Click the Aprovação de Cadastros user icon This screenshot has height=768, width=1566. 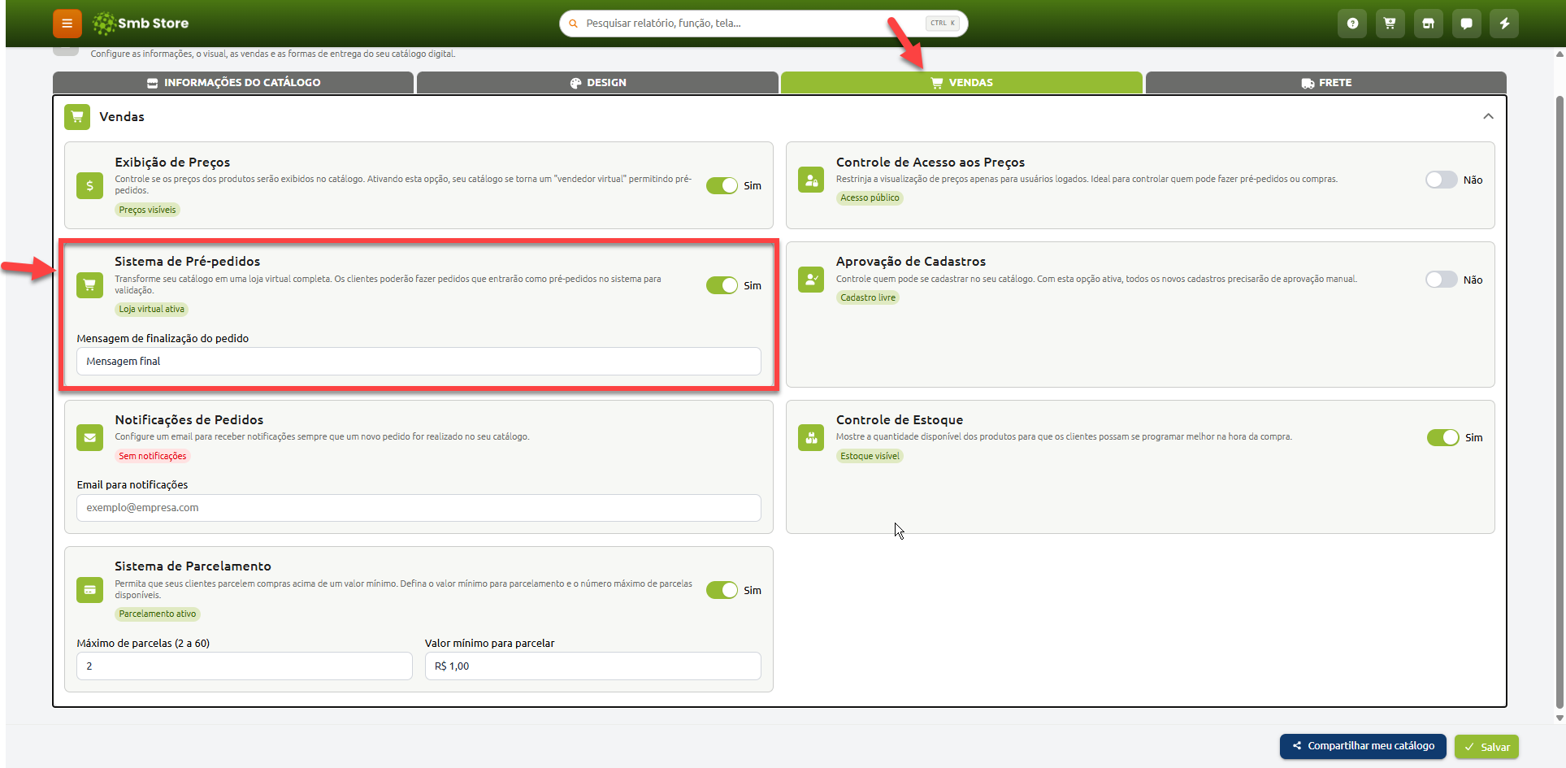(x=811, y=280)
